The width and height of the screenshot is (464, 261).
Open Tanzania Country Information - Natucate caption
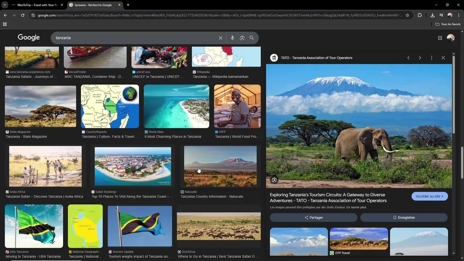click(212, 196)
